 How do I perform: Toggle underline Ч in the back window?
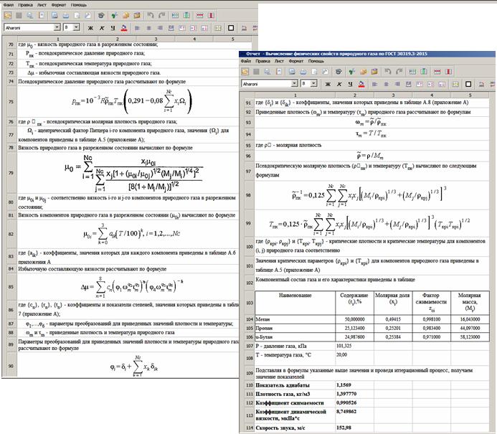(x=113, y=27)
